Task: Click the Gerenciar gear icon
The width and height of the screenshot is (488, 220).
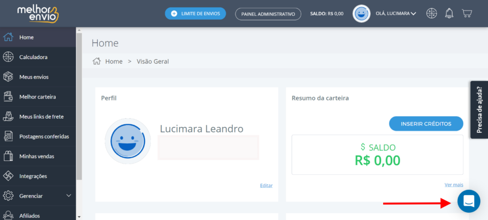Action: tap(8, 196)
